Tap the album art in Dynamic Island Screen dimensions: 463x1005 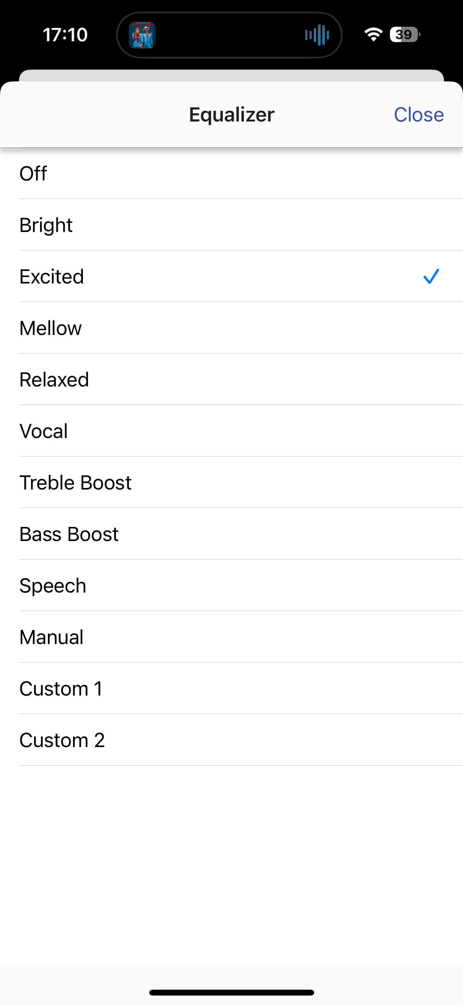pos(142,35)
